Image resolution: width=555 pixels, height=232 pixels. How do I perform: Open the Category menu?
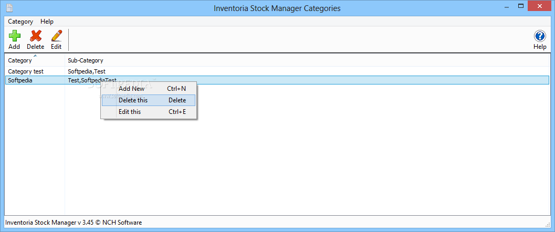click(x=20, y=22)
